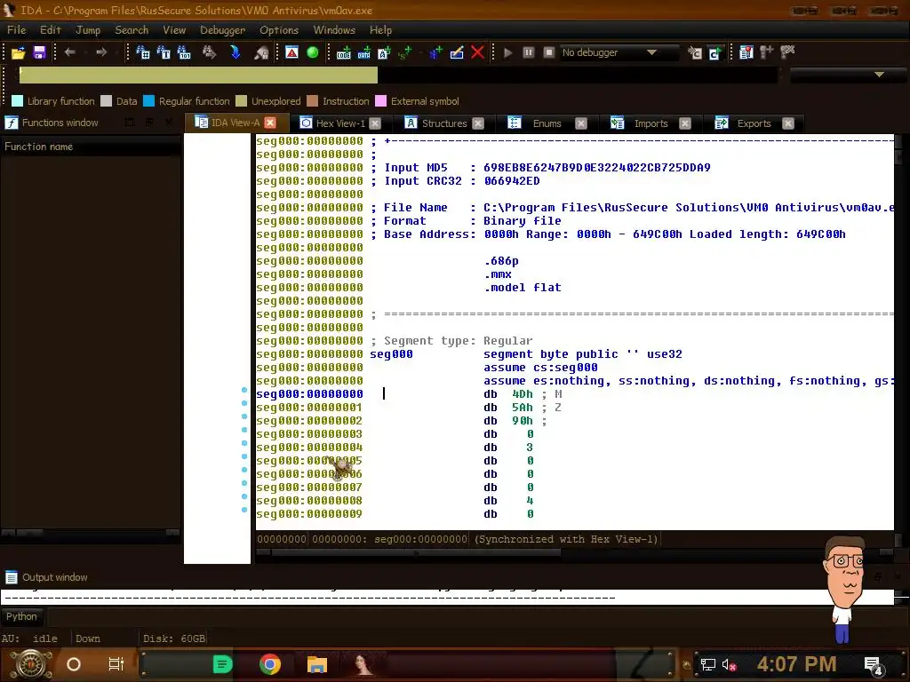
Task: Stop the process in debugger toolbar
Action: (548, 52)
